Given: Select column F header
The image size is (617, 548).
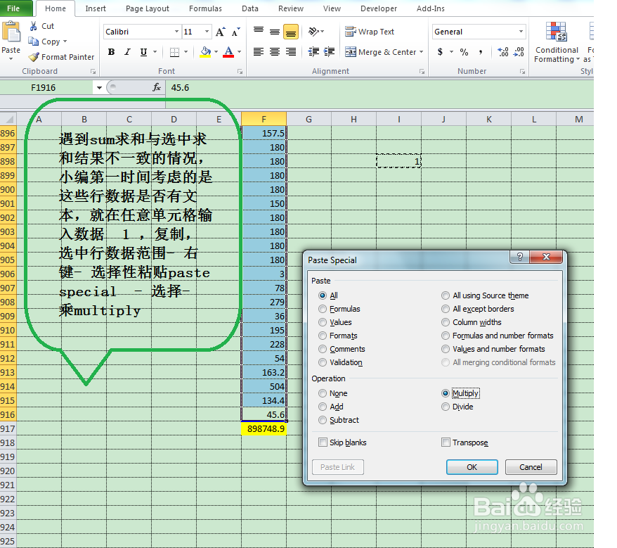Looking at the screenshot, I should 264,119.
